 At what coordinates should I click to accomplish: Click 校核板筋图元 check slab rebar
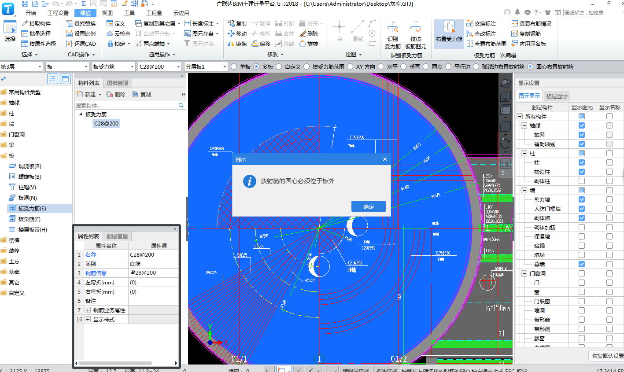coord(416,35)
